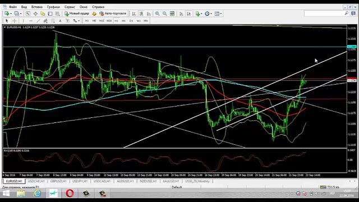Viewport: 359px width, 202px height.
Task: Open the Графики menu
Action: 53,7
